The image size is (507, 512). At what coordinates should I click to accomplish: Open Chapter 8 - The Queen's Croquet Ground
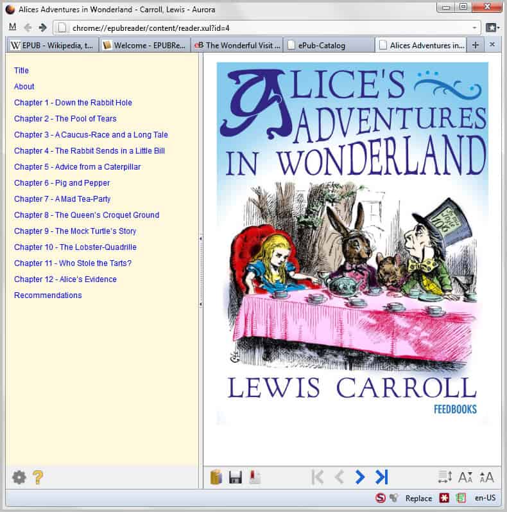click(x=87, y=215)
